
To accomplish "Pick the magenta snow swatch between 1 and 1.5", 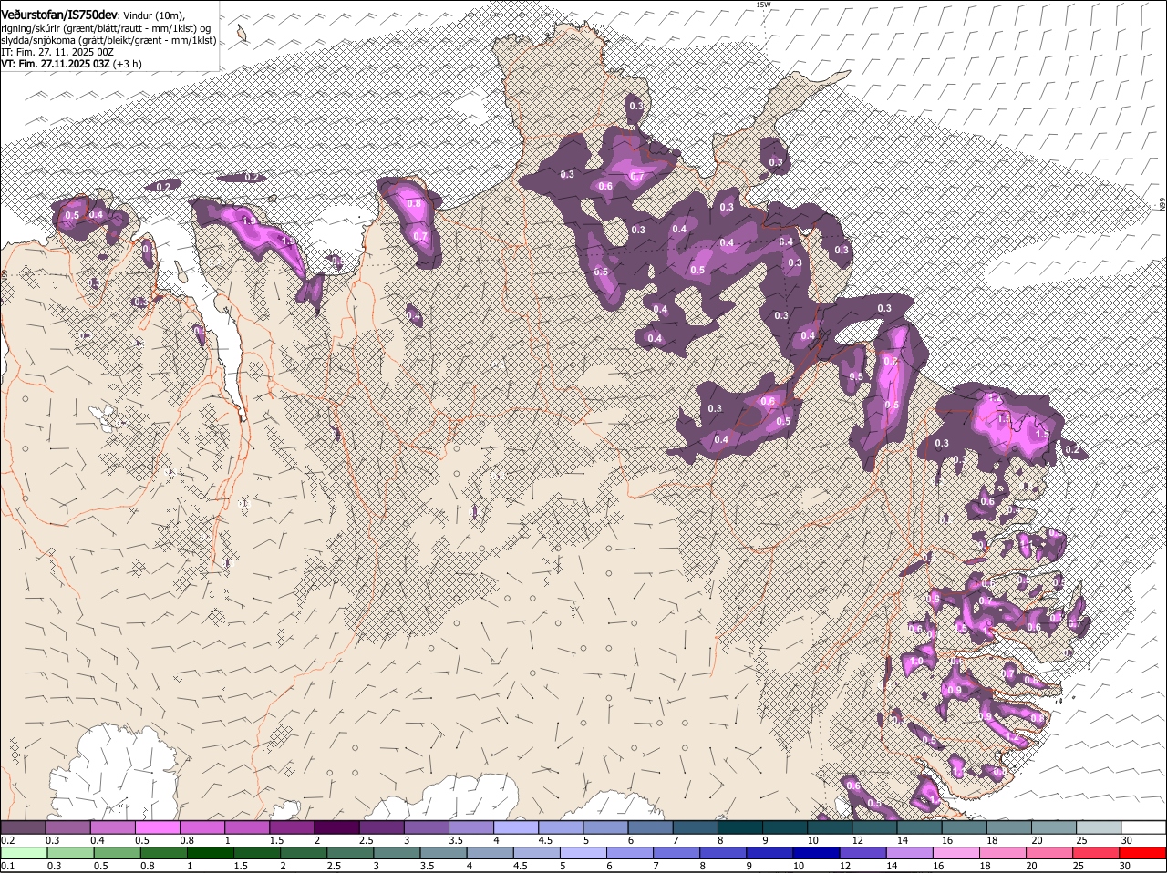I will [247, 827].
